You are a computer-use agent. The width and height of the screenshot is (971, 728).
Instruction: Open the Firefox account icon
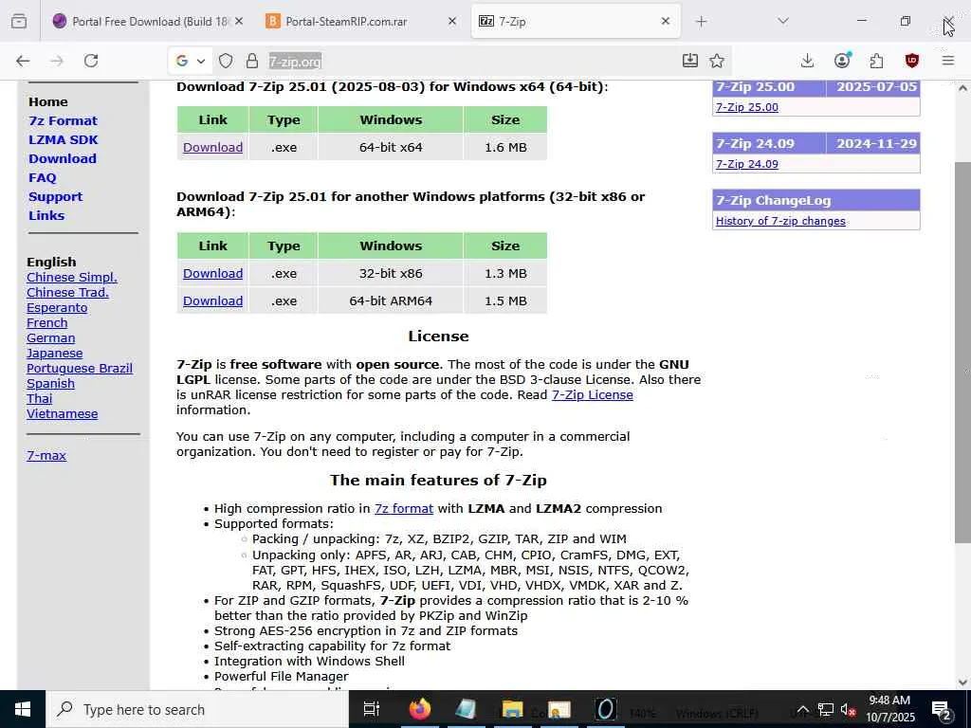click(842, 60)
